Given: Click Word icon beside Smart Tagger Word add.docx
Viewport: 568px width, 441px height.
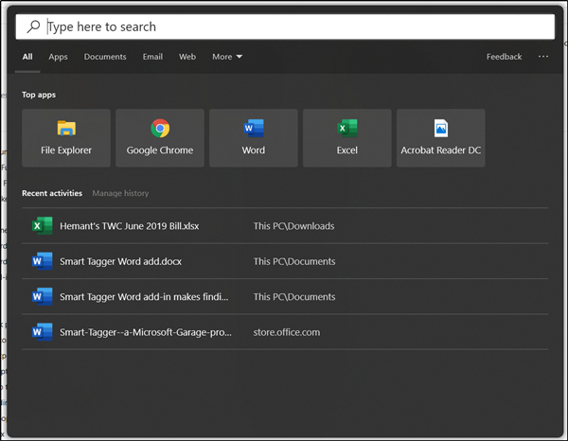Looking at the screenshot, I should (42, 261).
